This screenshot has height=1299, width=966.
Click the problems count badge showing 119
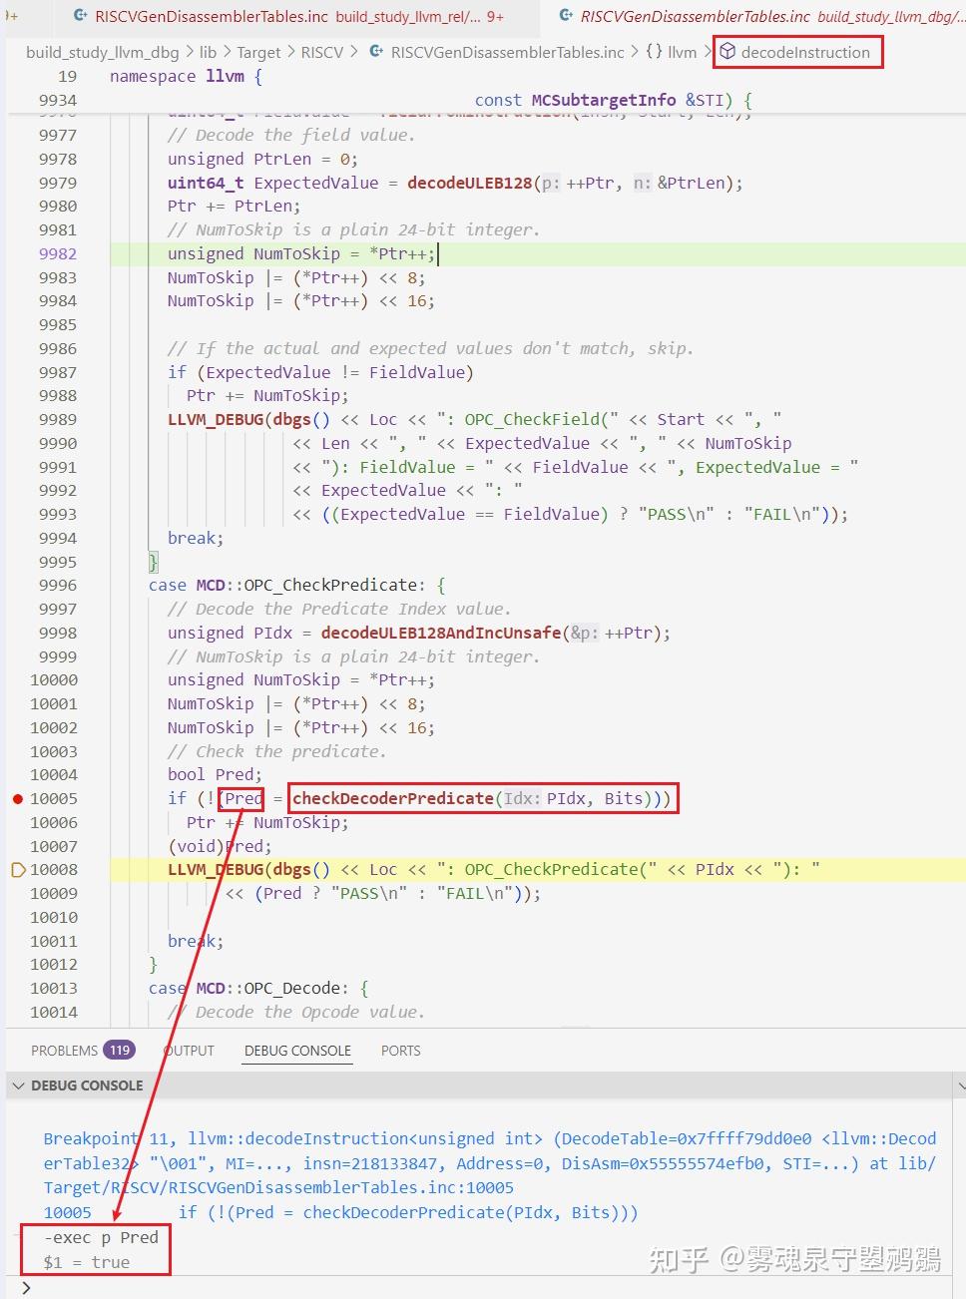(x=120, y=1050)
